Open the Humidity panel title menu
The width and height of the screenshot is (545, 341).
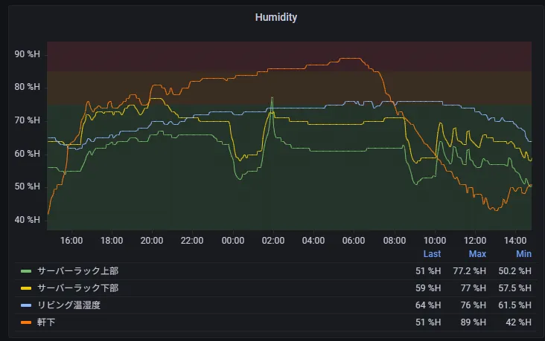point(276,17)
